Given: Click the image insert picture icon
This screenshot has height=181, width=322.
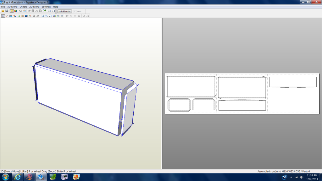Looking at the screenshot, I should coord(26,16).
